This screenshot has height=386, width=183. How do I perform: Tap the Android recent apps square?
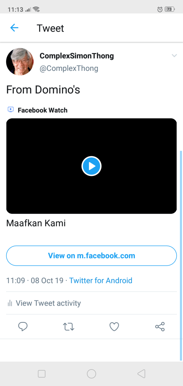42,374
